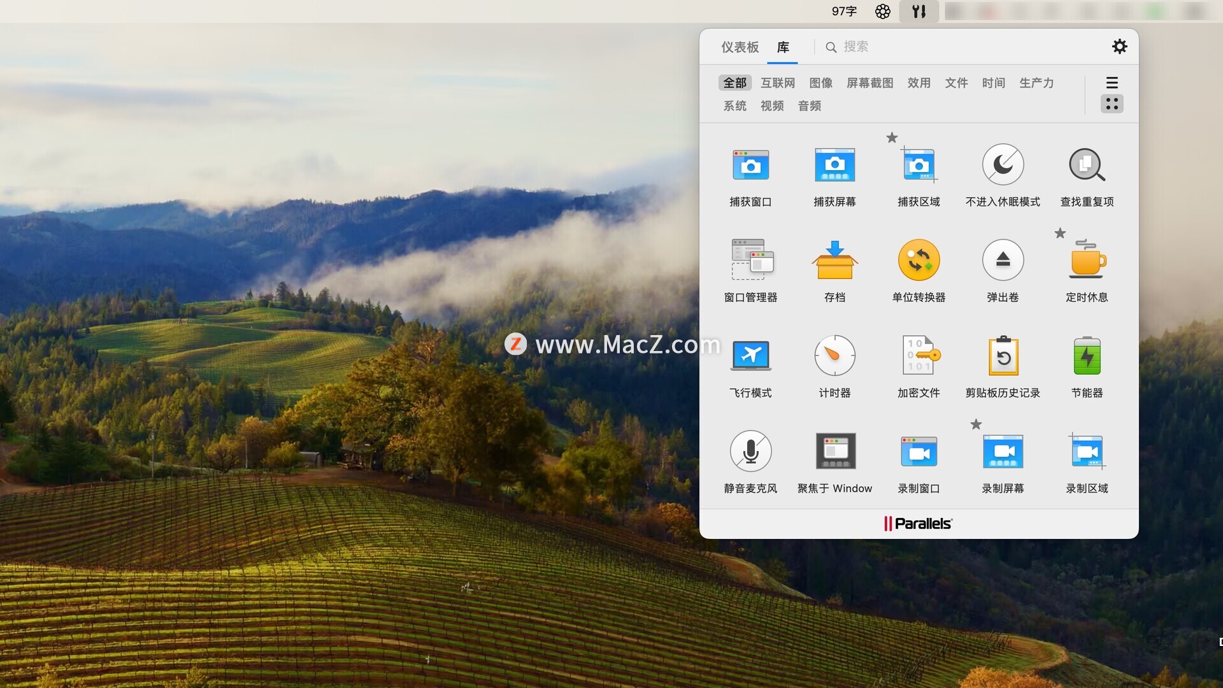Viewport: 1223px width, 688px height.
Task: Open settings via the gear icon
Action: click(x=1119, y=47)
